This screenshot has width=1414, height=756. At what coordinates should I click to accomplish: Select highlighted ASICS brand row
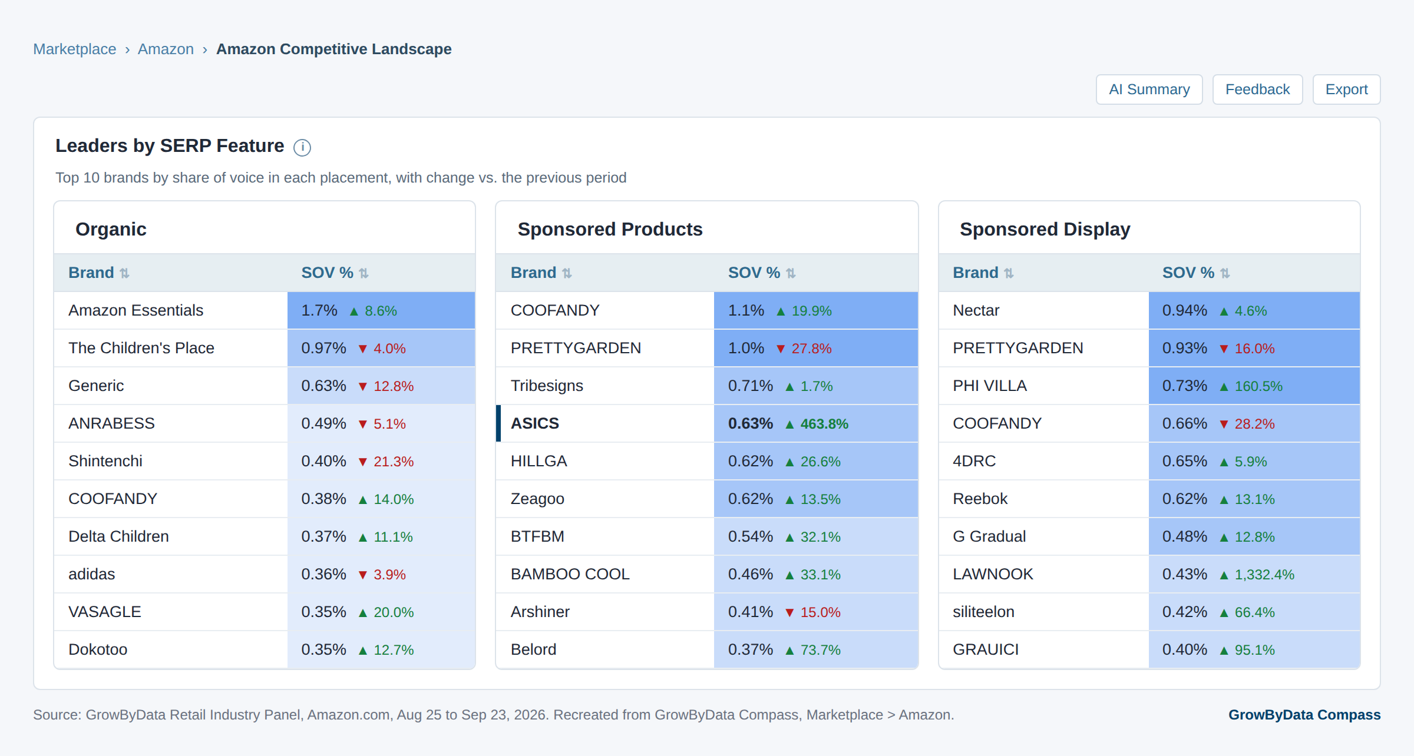coord(707,423)
